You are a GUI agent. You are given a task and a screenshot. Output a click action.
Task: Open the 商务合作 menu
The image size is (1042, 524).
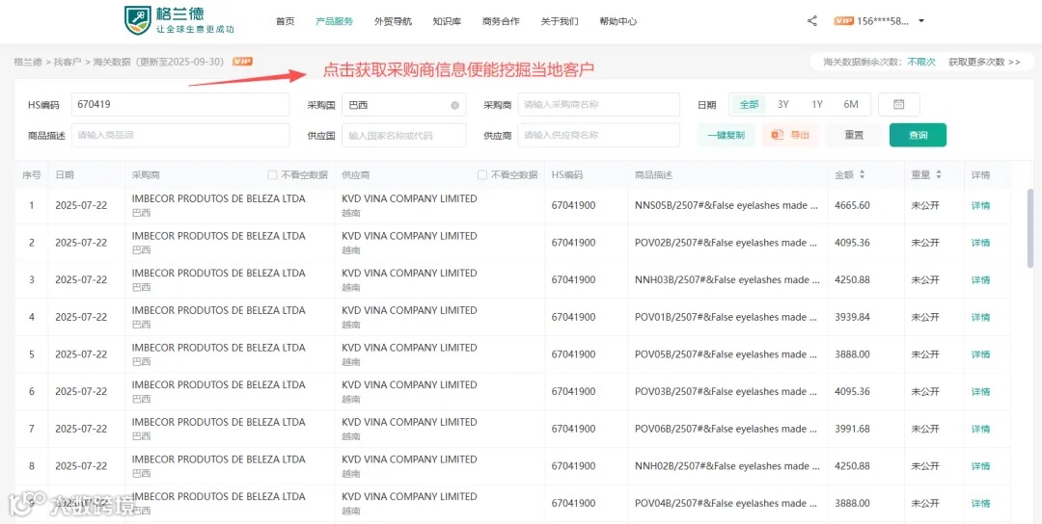click(501, 21)
